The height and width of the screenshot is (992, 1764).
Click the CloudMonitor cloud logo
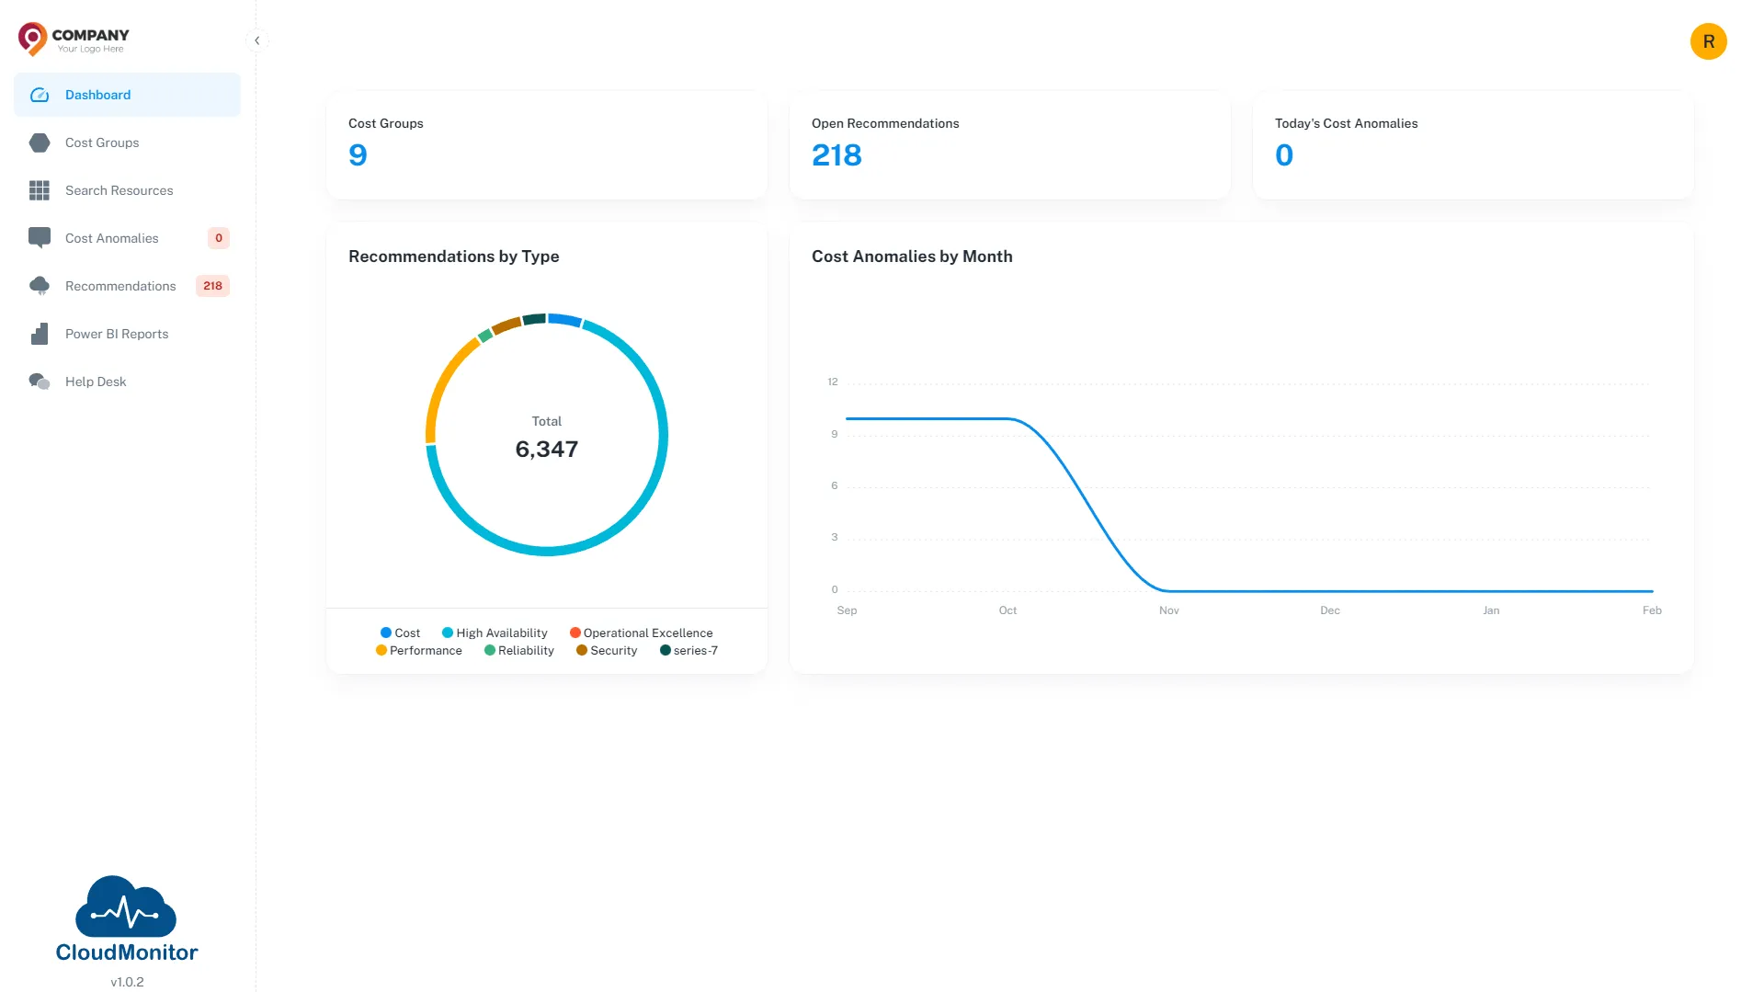(126, 906)
